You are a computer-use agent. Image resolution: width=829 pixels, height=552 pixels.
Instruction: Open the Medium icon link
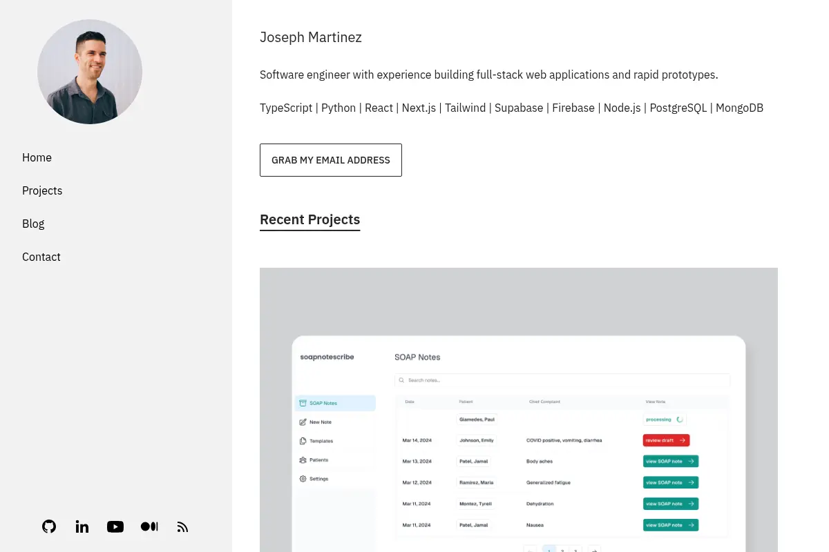(x=149, y=526)
